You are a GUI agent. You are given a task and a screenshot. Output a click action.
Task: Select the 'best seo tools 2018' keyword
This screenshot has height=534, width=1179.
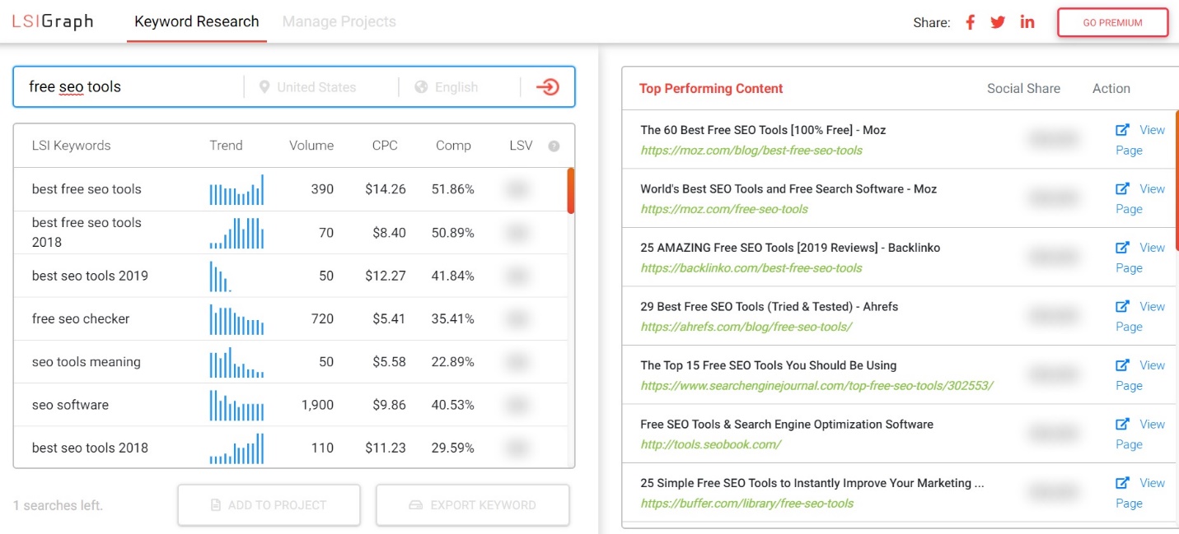click(x=90, y=448)
